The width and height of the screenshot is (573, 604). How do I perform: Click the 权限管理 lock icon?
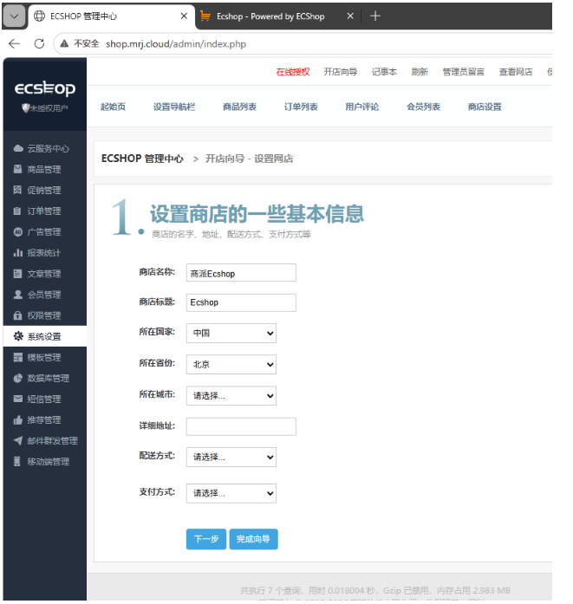coord(17,315)
